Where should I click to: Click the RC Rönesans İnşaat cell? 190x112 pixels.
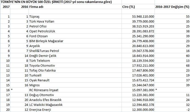[75, 90]
